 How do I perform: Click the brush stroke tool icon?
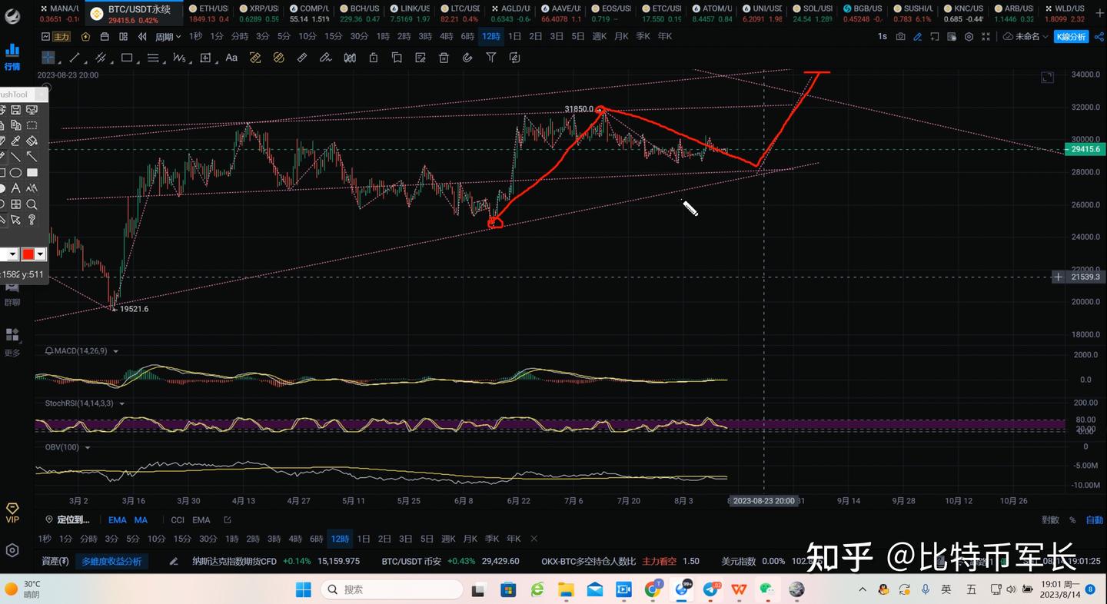(325, 58)
